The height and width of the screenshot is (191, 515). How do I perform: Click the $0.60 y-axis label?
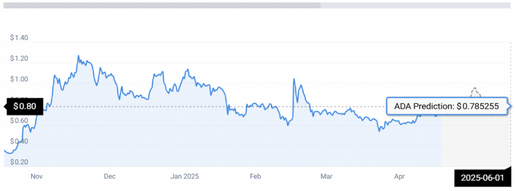(x=19, y=121)
